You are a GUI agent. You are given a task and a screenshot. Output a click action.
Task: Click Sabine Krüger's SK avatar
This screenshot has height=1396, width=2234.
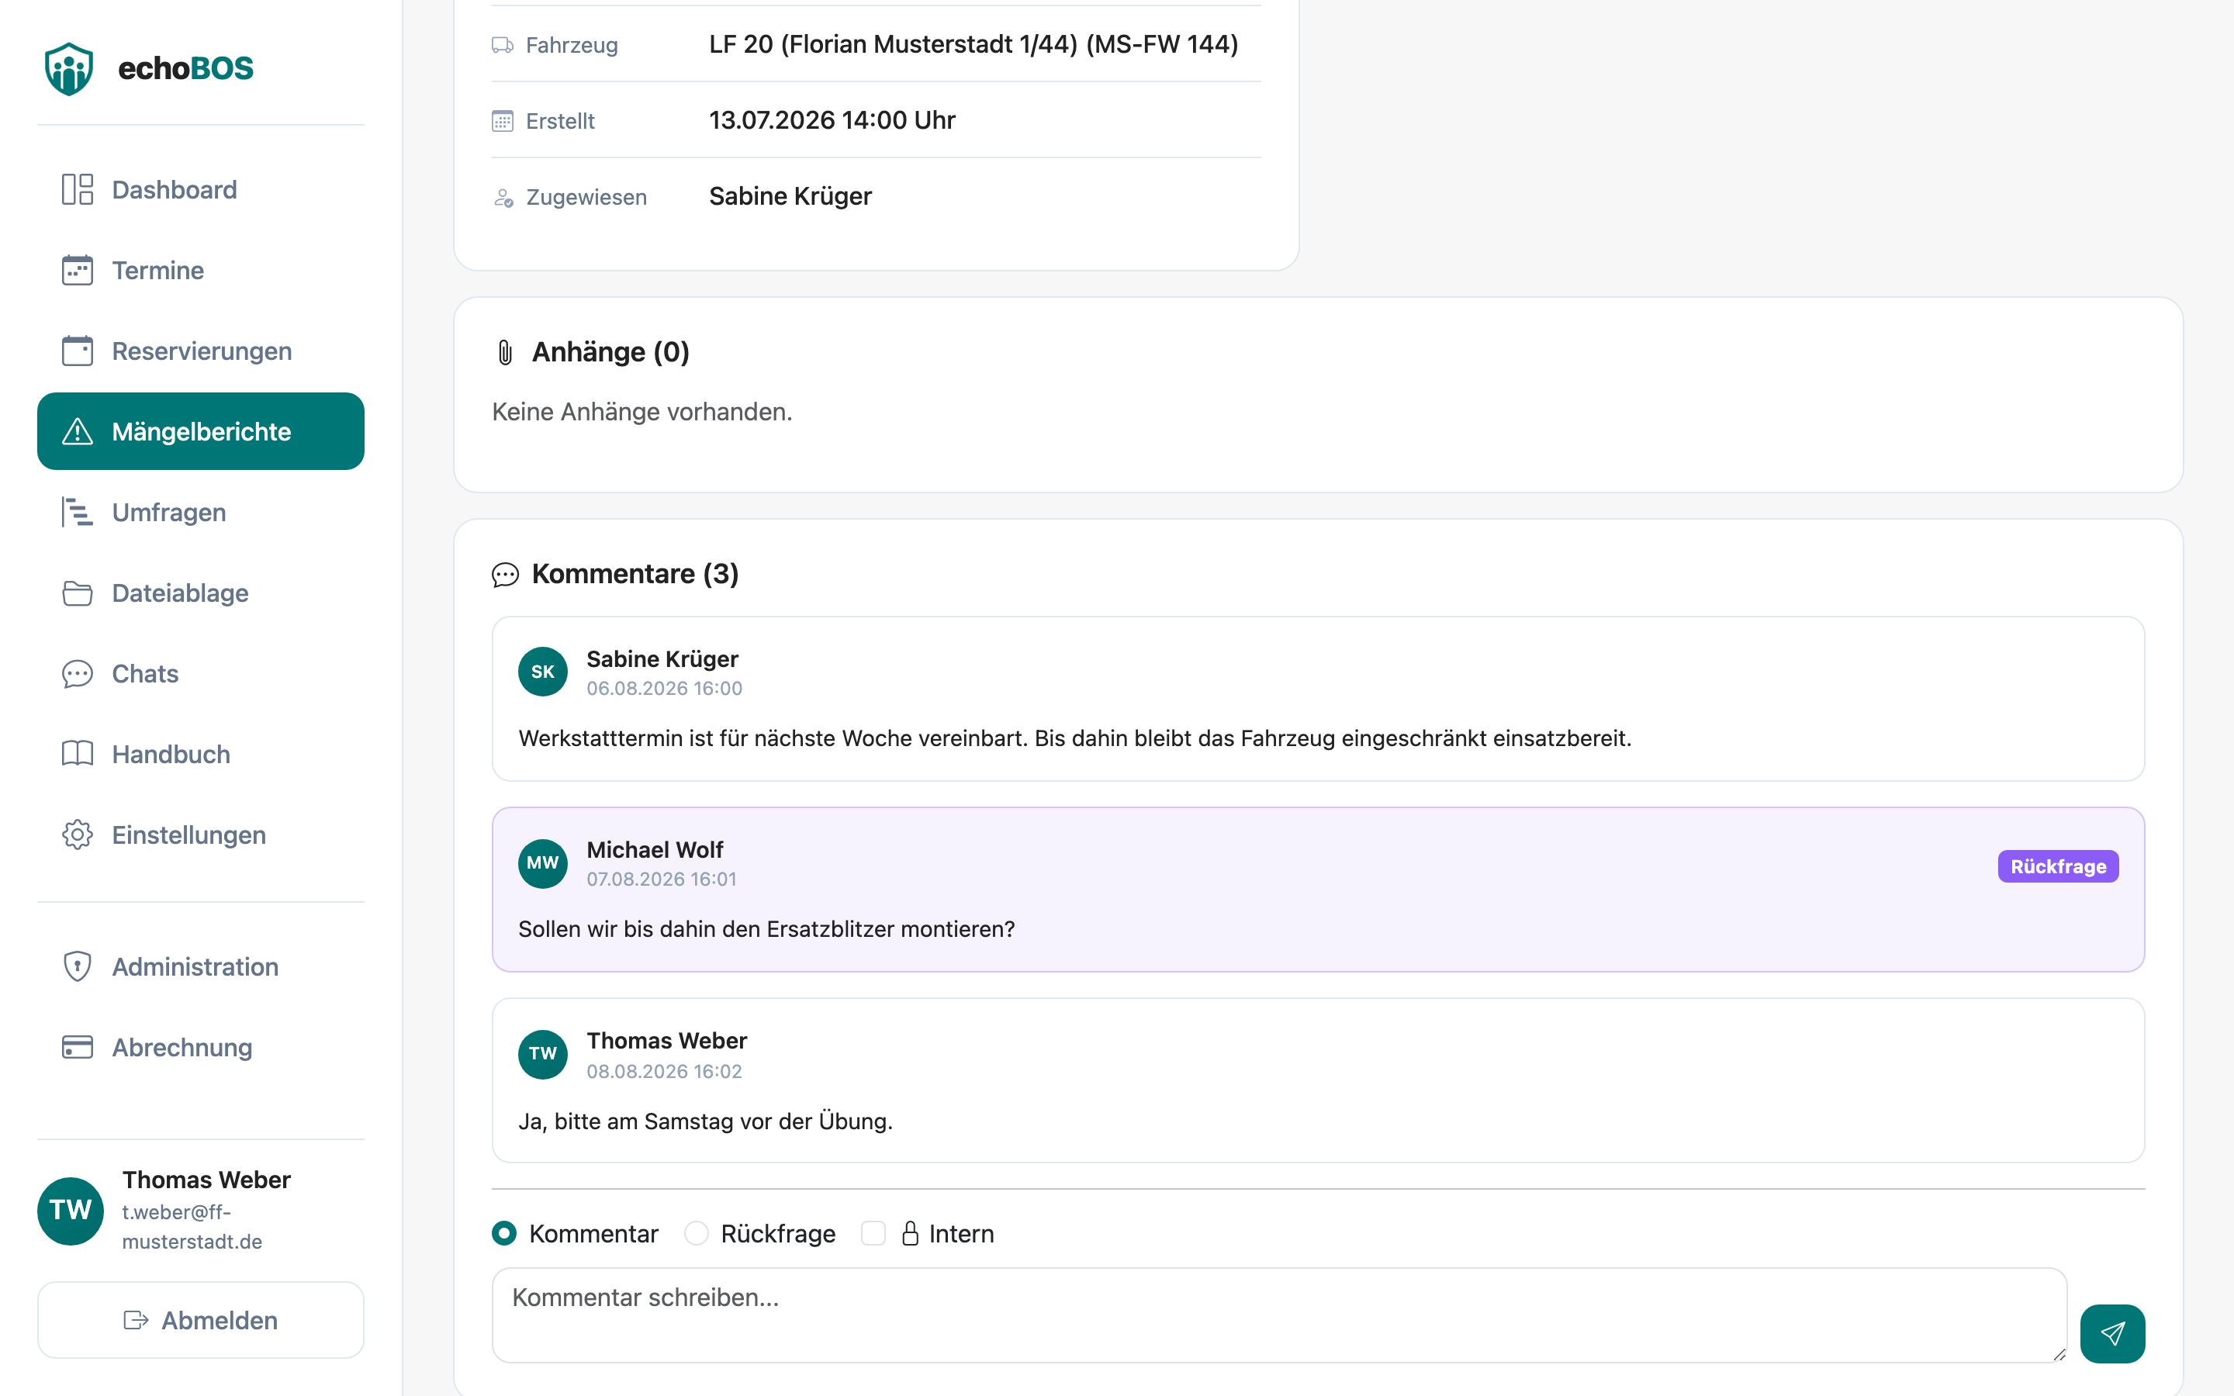tap(543, 672)
